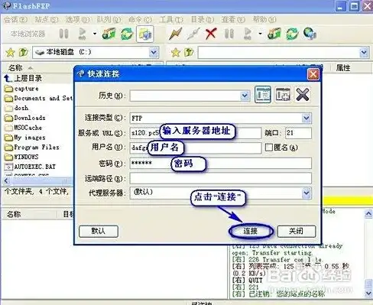This screenshot has width=373, height=305.
Task: Expand the remote path dropdown
Action: [x=364, y=53]
